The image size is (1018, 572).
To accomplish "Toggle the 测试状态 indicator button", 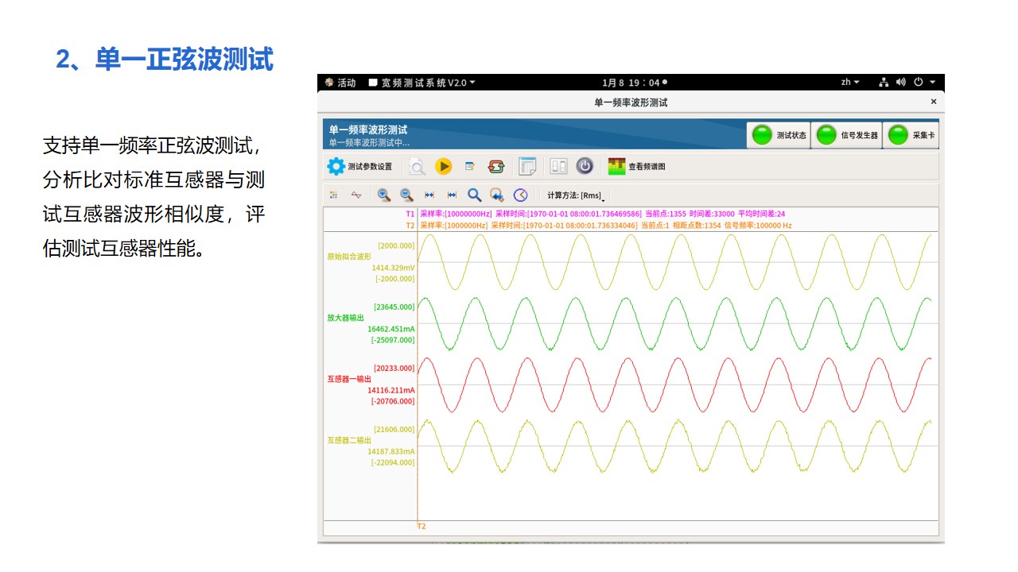I will [779, 135].
